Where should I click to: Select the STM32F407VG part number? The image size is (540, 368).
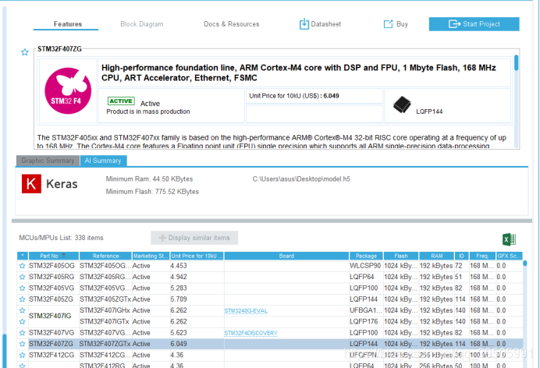tap(52, 333)
